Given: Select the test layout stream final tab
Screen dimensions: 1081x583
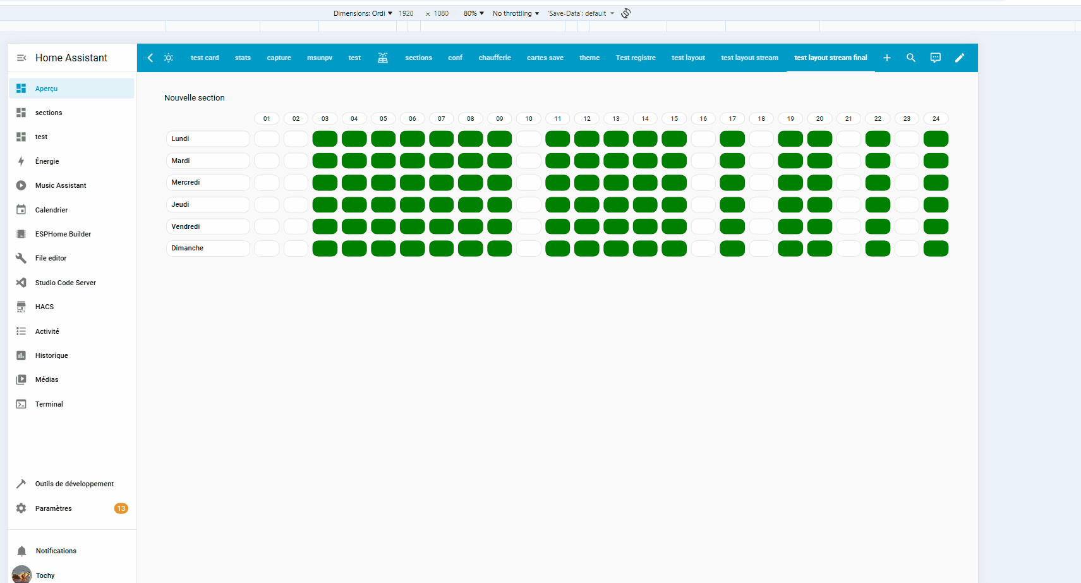Looking at the screenshot, I should tap(831, 58).
